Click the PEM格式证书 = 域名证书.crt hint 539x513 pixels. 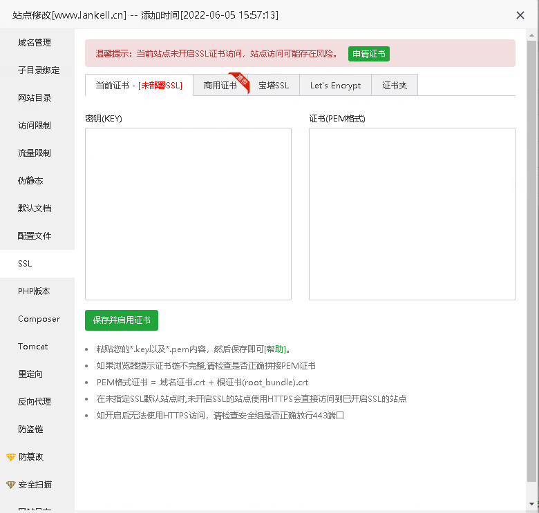click(x=202, y=383)
